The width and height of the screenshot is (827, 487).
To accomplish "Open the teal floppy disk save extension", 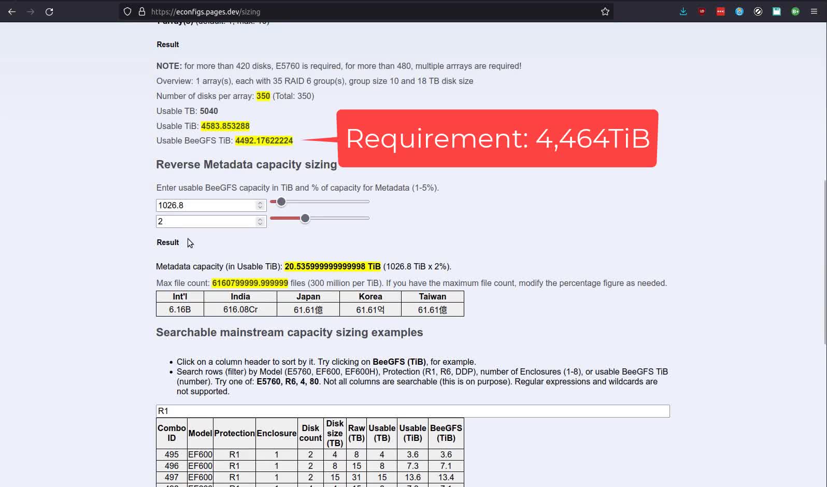I will [777, 11].
